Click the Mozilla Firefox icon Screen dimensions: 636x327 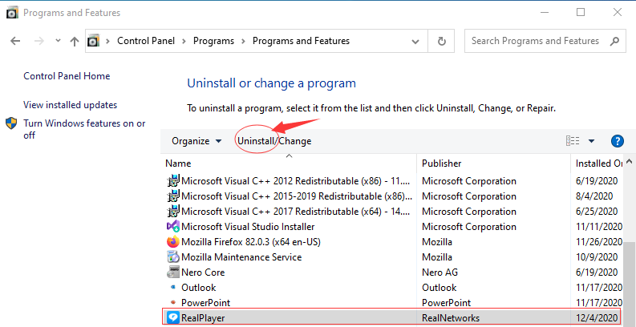173,242
